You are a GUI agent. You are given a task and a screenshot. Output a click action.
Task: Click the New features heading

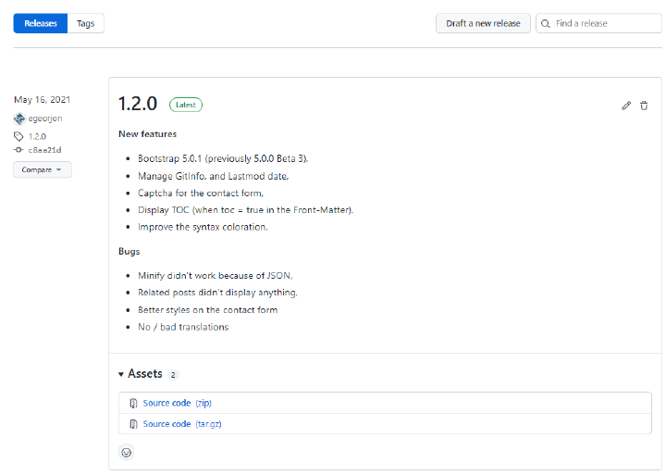coord(147,134)
